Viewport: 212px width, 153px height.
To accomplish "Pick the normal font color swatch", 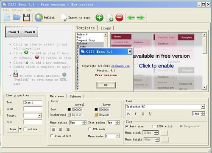I will click(x=69, y=109).
